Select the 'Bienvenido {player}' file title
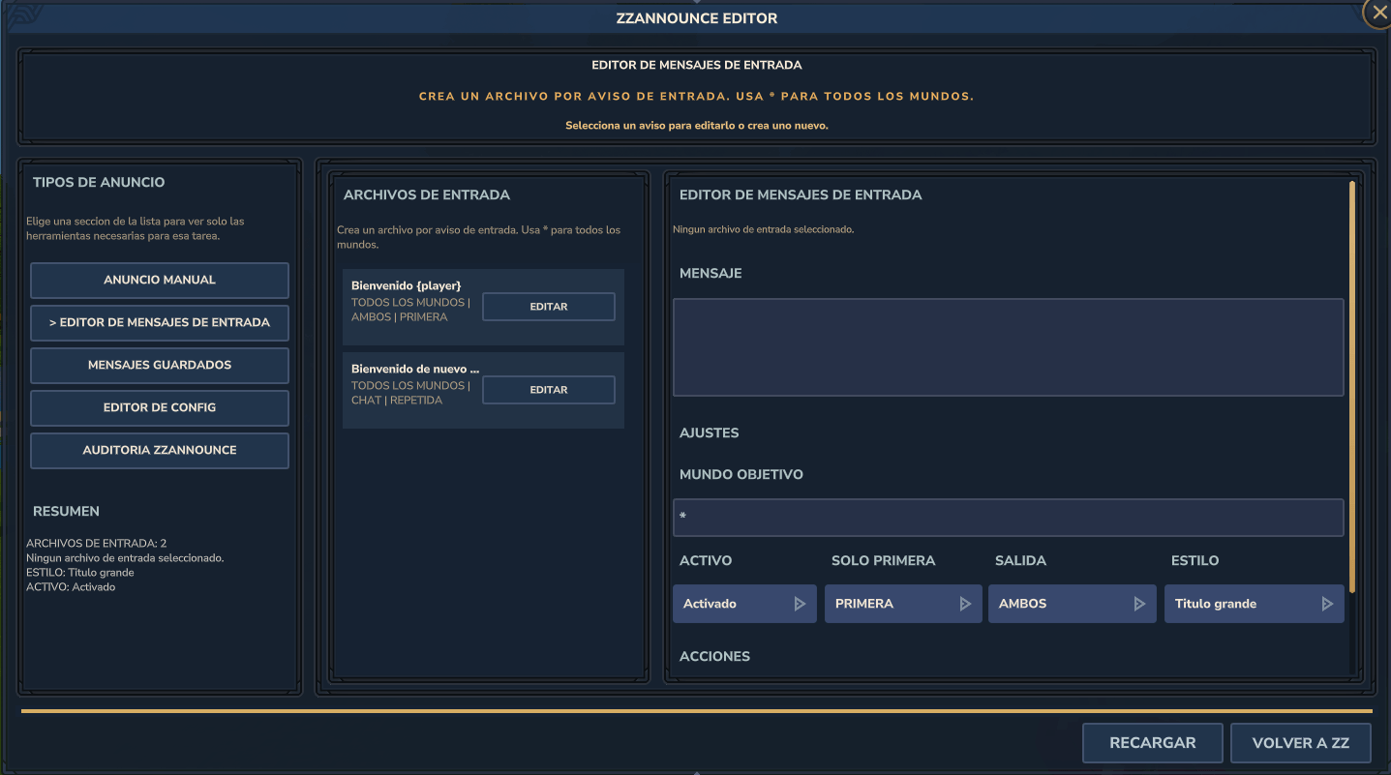 [407, 286]
